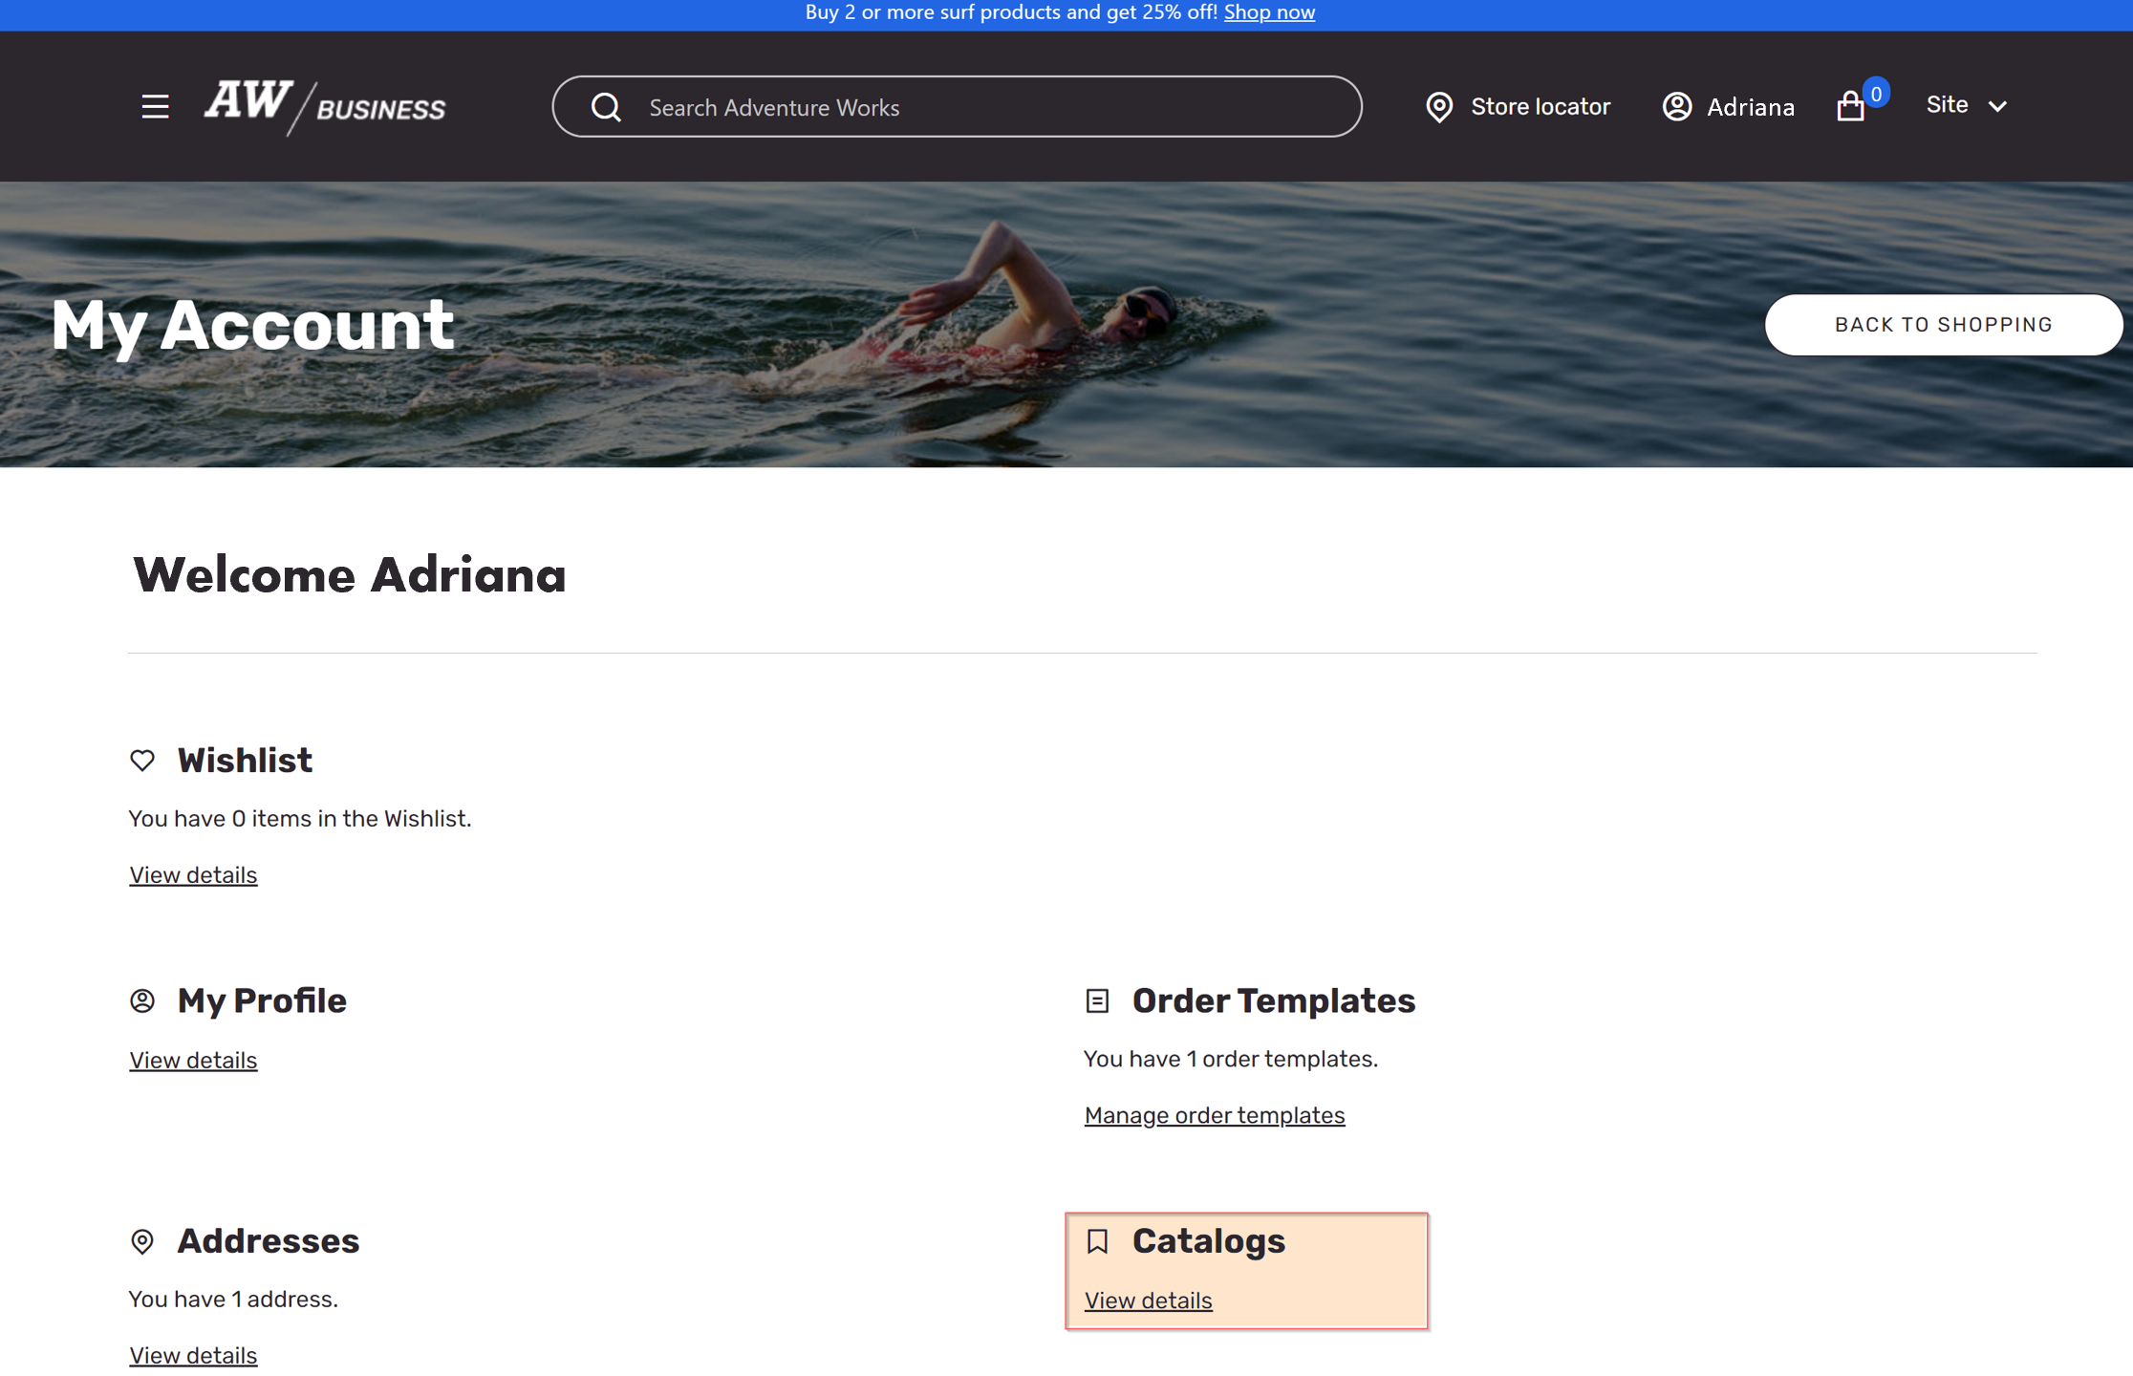The height and width of the screenshot is (1376, 2133).
Task: Click View details under My Profile
Action: coord(193,1059)
